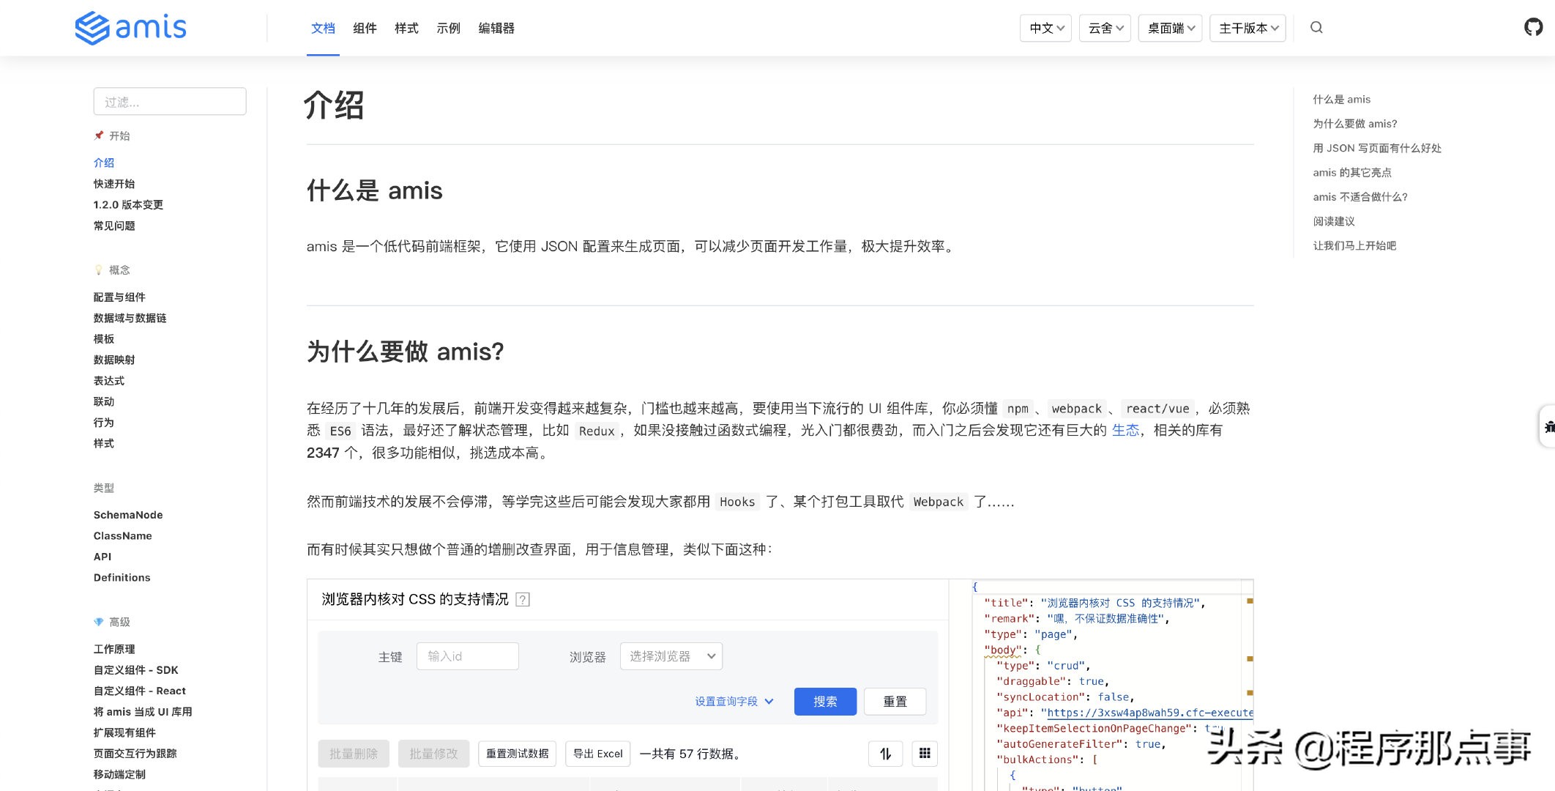
Task: Click the amis logo
Action: coord(131,28)
